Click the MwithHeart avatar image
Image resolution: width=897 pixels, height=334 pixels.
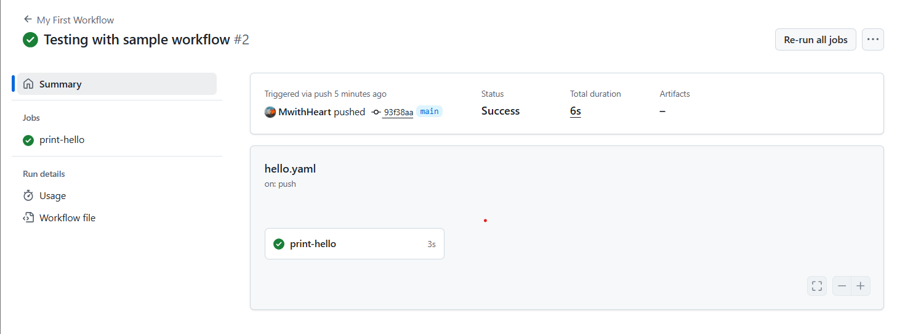(270, 112)
